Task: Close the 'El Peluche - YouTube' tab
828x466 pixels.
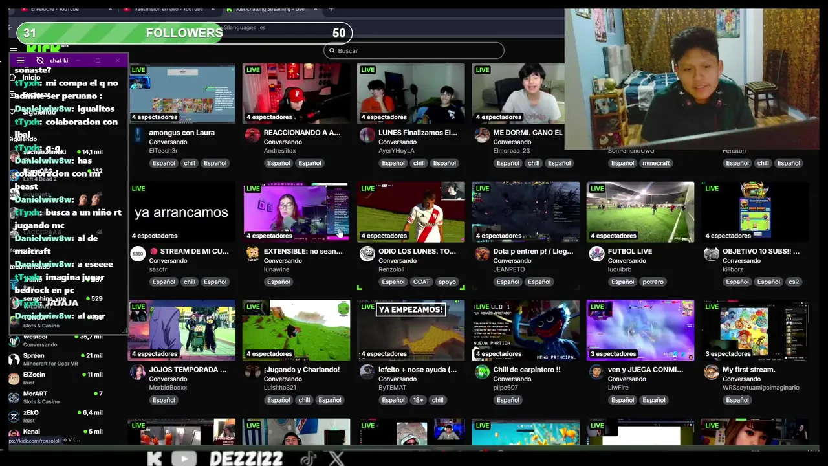Action: tap(110, 9)
